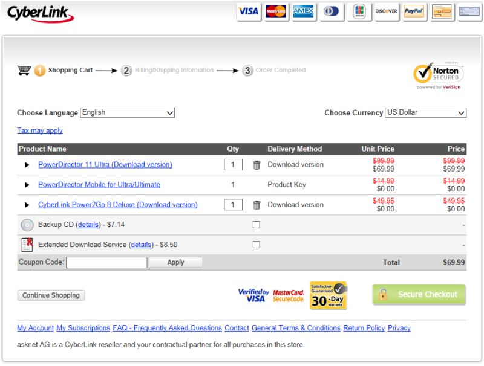Select the JCB payment icon
The height and width of the screenshot is (366, 484).
pyautogui.click(x=359, y=11)
